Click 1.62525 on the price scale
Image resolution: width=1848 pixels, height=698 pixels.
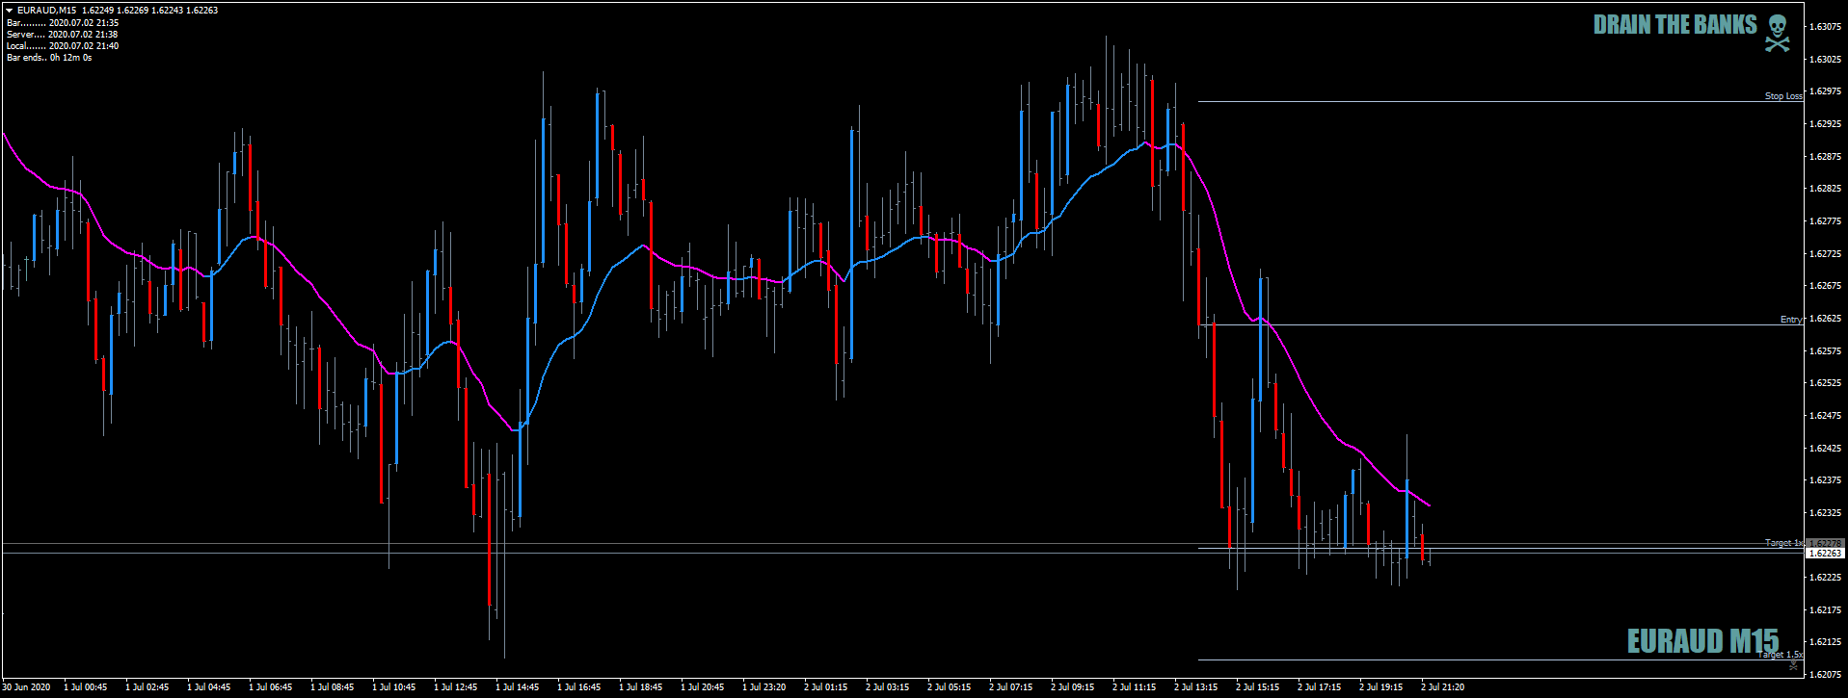[1826, 383]
